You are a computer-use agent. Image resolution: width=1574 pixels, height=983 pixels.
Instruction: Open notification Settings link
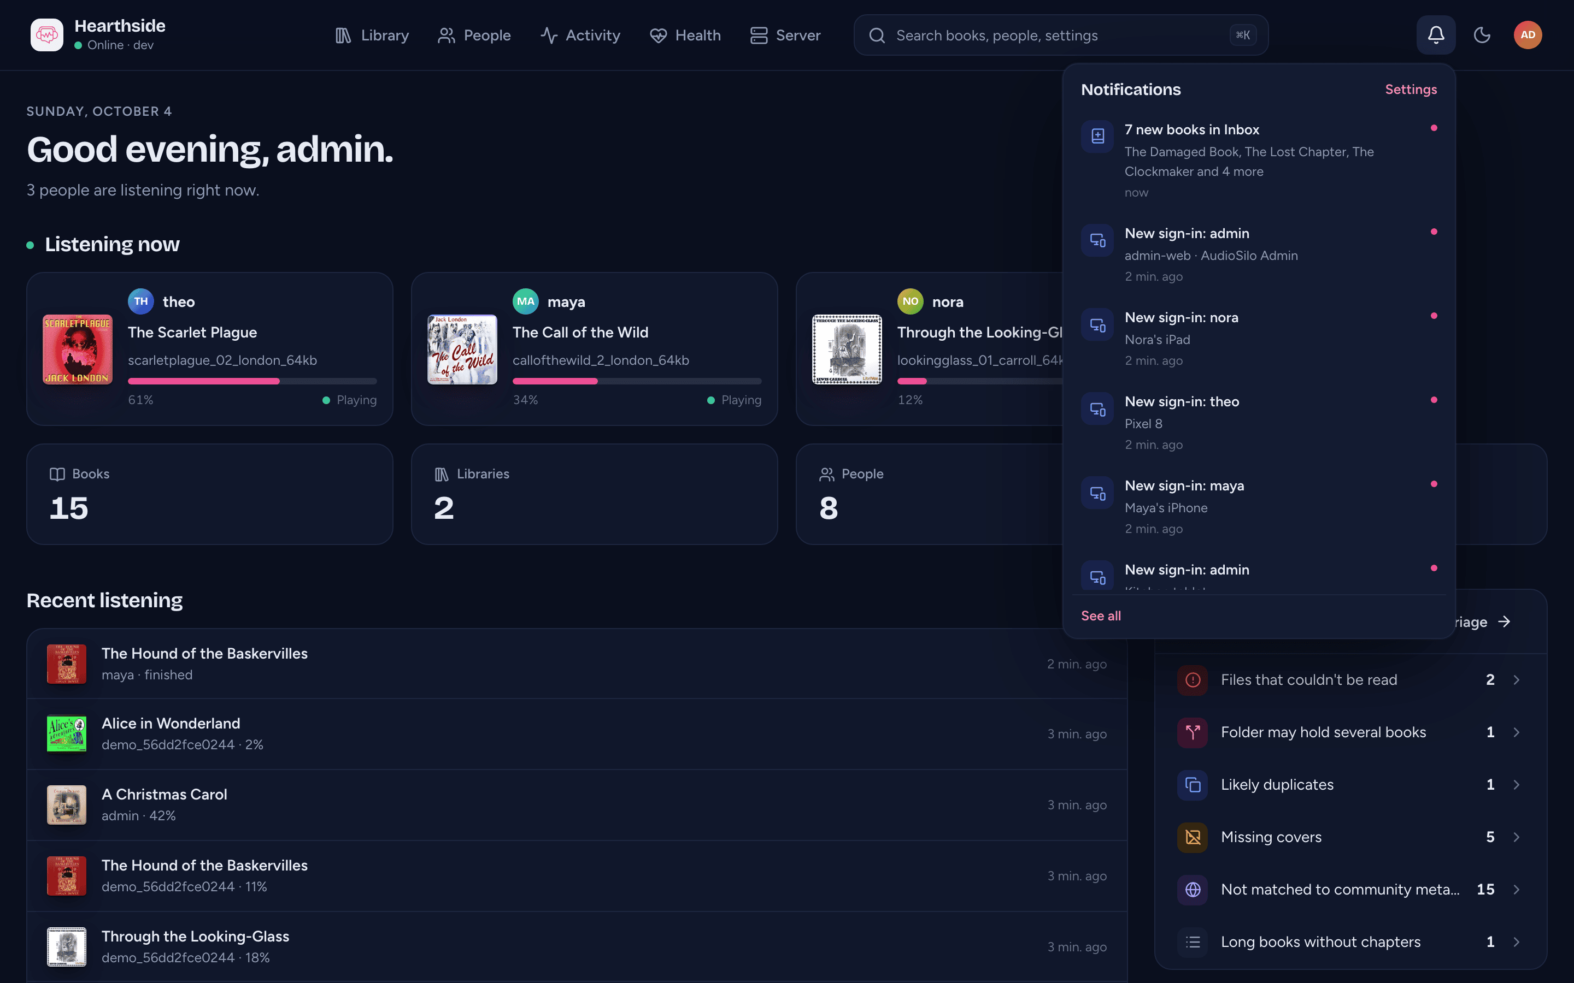[x=1410, y=89]
